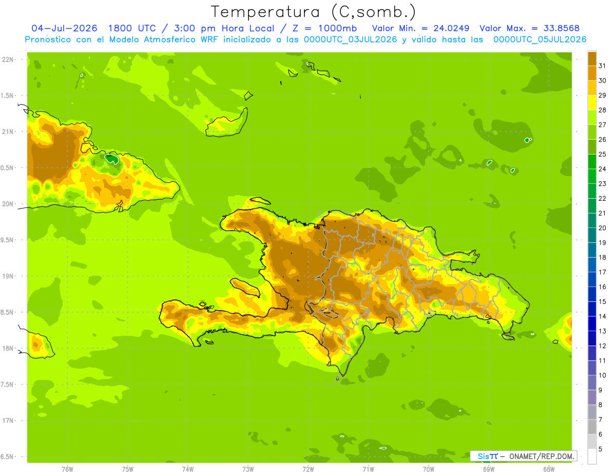Screen dimensions: 616x476
Task: Click the dark brown legend swatch above 31
Action: pos(592,59)
